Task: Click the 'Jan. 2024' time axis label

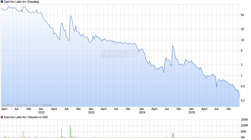Action: click(142, 111)
